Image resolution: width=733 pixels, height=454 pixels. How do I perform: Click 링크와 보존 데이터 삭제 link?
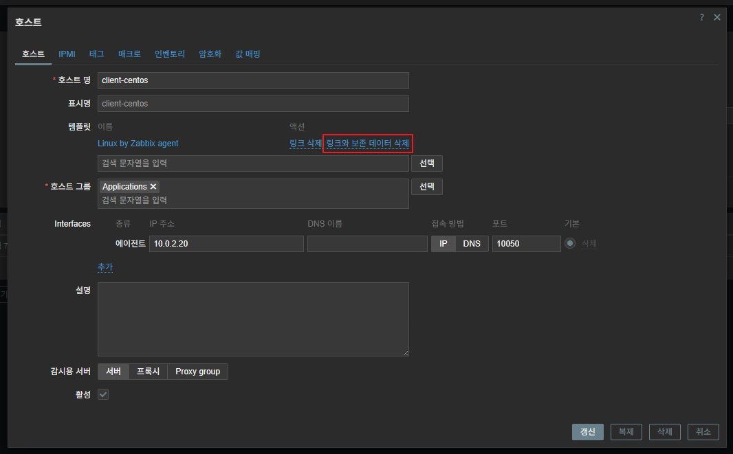coord(367,144)
